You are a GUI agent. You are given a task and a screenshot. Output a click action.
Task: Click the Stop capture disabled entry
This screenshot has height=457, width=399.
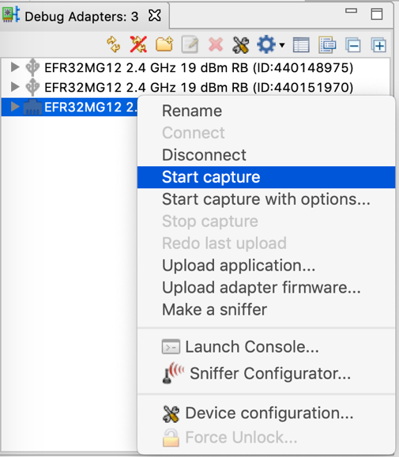[266, 221]
